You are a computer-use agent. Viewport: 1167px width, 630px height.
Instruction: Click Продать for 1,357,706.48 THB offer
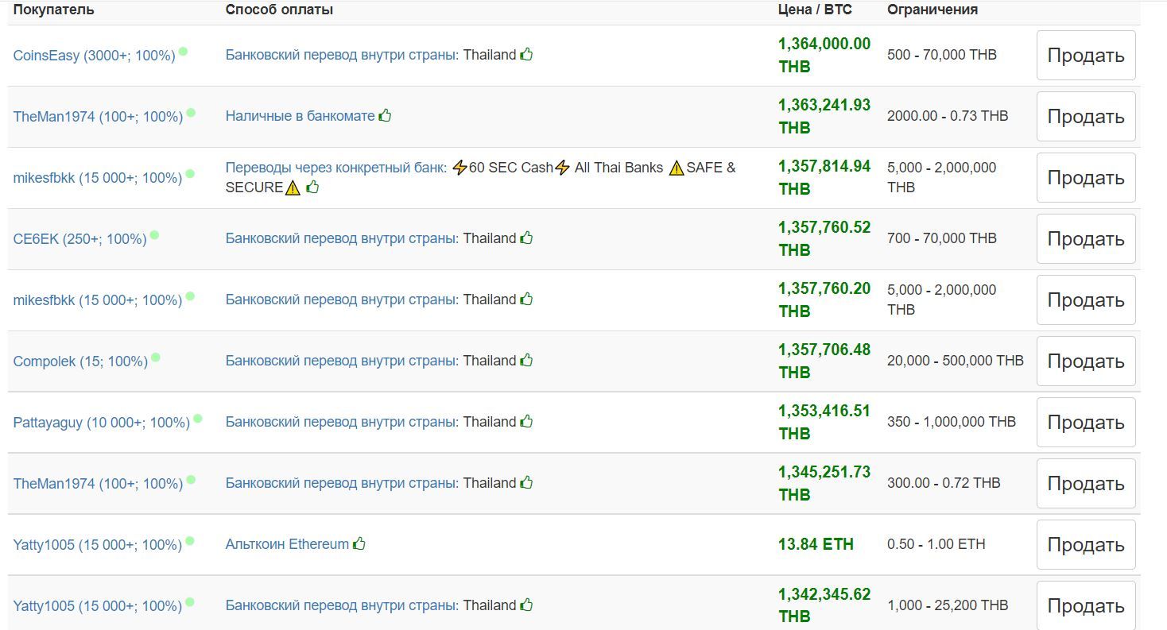tap(1086, 361)
